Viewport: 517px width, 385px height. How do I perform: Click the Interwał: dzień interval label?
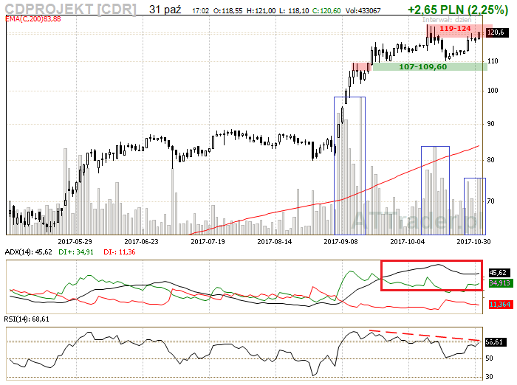[447, 20]
